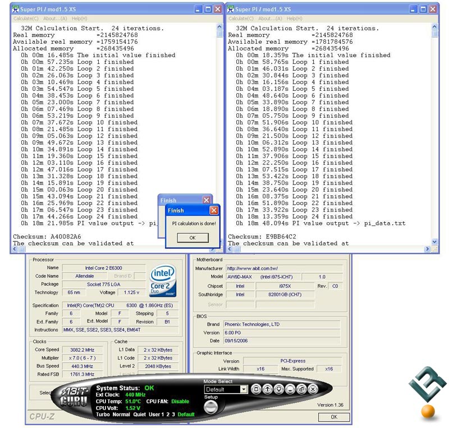Minimize the ABIT Guru panel with its dash button

pyautogui.click(x=290, y=389)
